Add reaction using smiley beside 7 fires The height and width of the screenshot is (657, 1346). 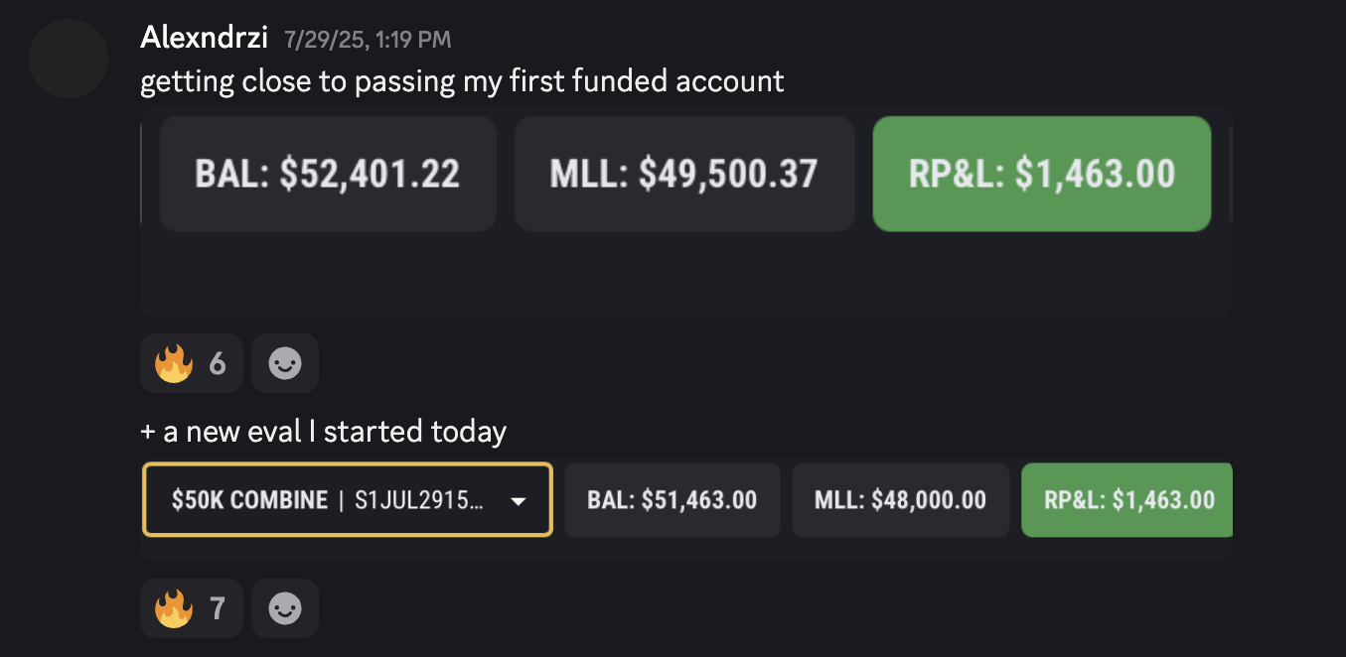click(x=285, y=608)
